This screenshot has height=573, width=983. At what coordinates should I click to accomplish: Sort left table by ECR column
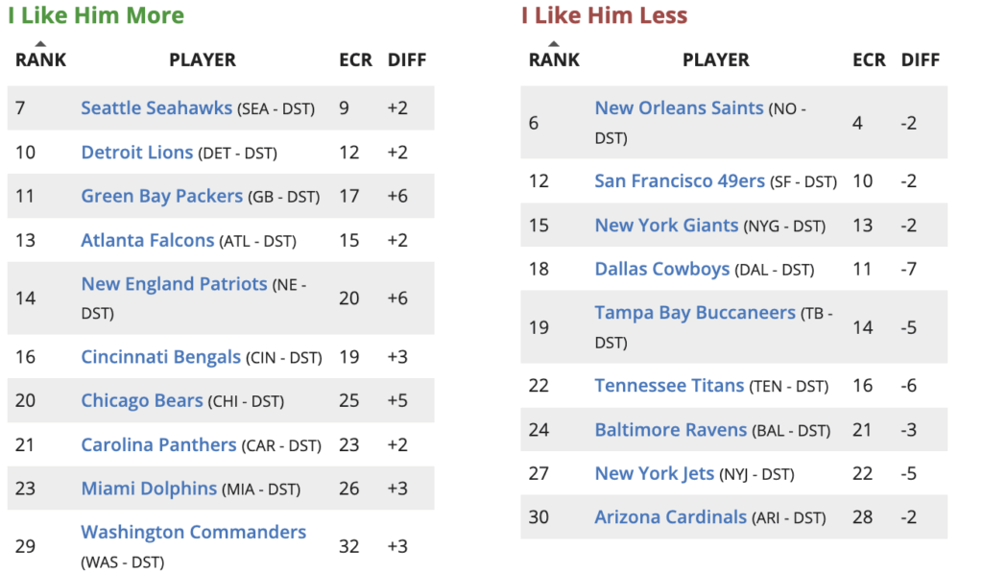coord(355,60)
